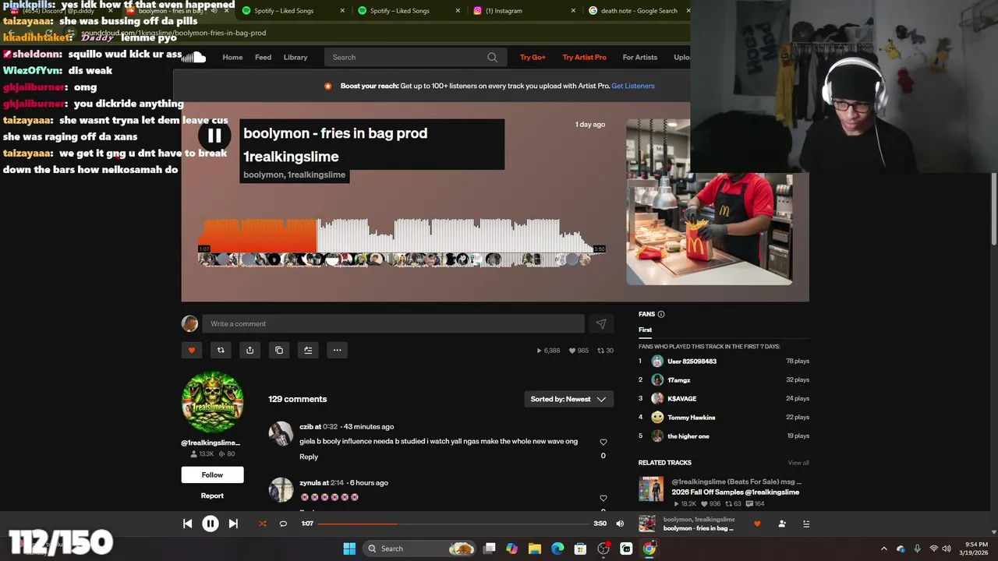Go to the Home menu item
This screenshot has height=561, width=998.
[x=232, y=57]
